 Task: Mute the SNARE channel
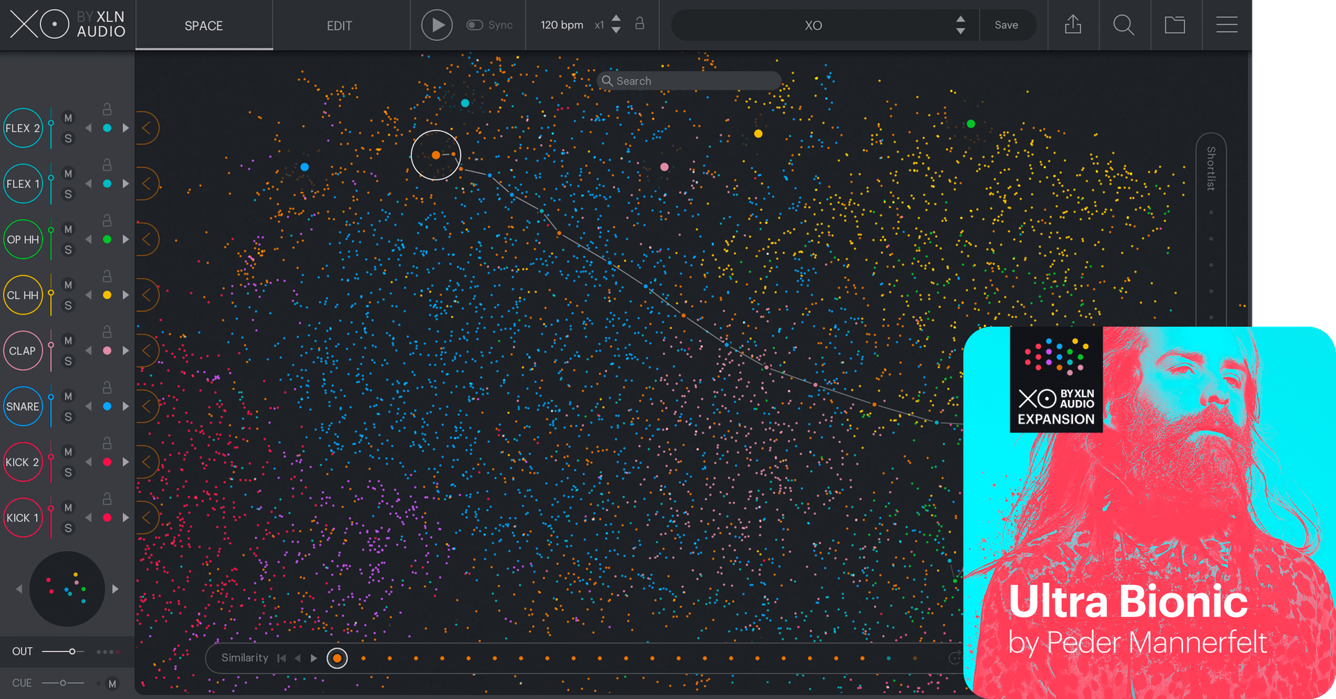point(68,396)
